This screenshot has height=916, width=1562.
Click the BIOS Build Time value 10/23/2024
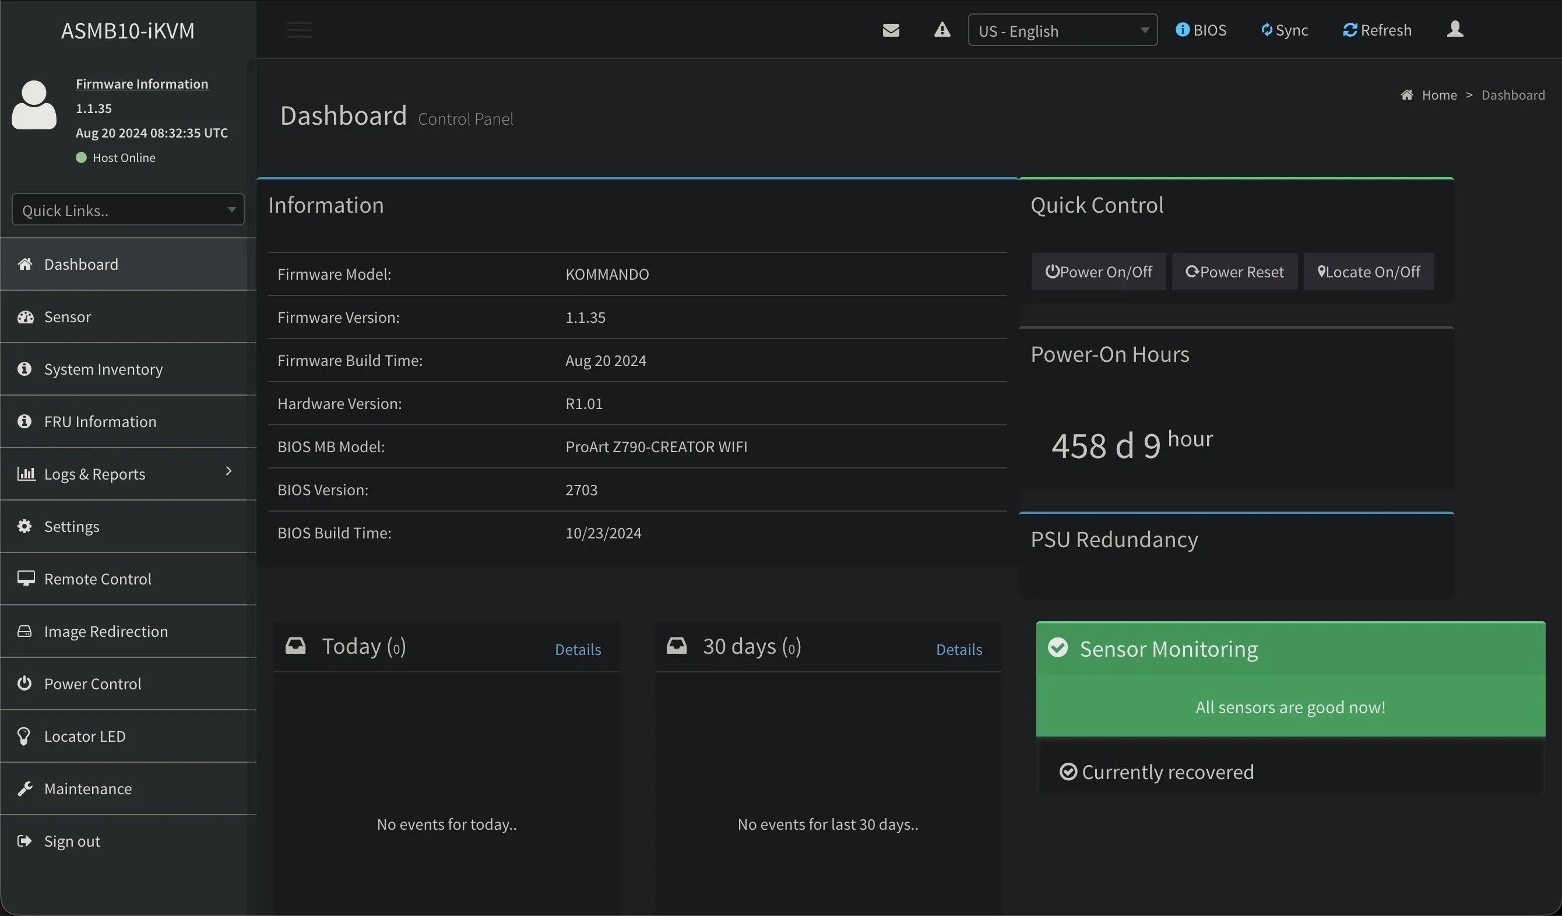tap(603, 533)
